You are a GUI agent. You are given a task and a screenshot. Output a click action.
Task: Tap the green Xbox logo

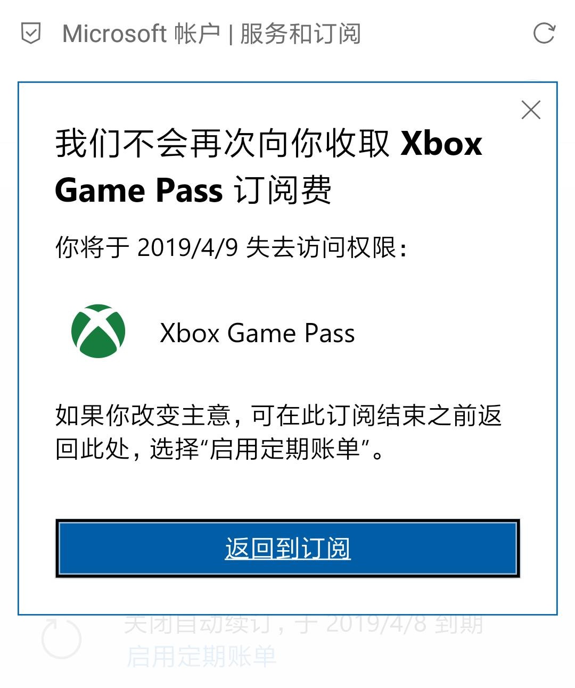pos(98,331)
